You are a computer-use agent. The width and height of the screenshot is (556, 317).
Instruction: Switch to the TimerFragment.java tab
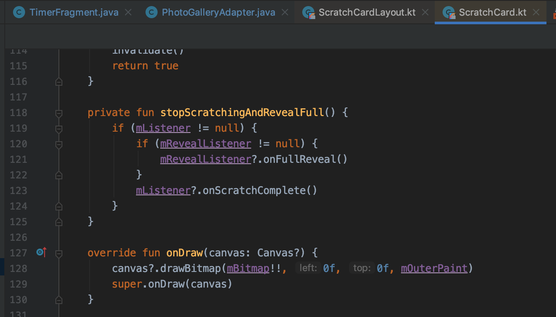(74, 12)
